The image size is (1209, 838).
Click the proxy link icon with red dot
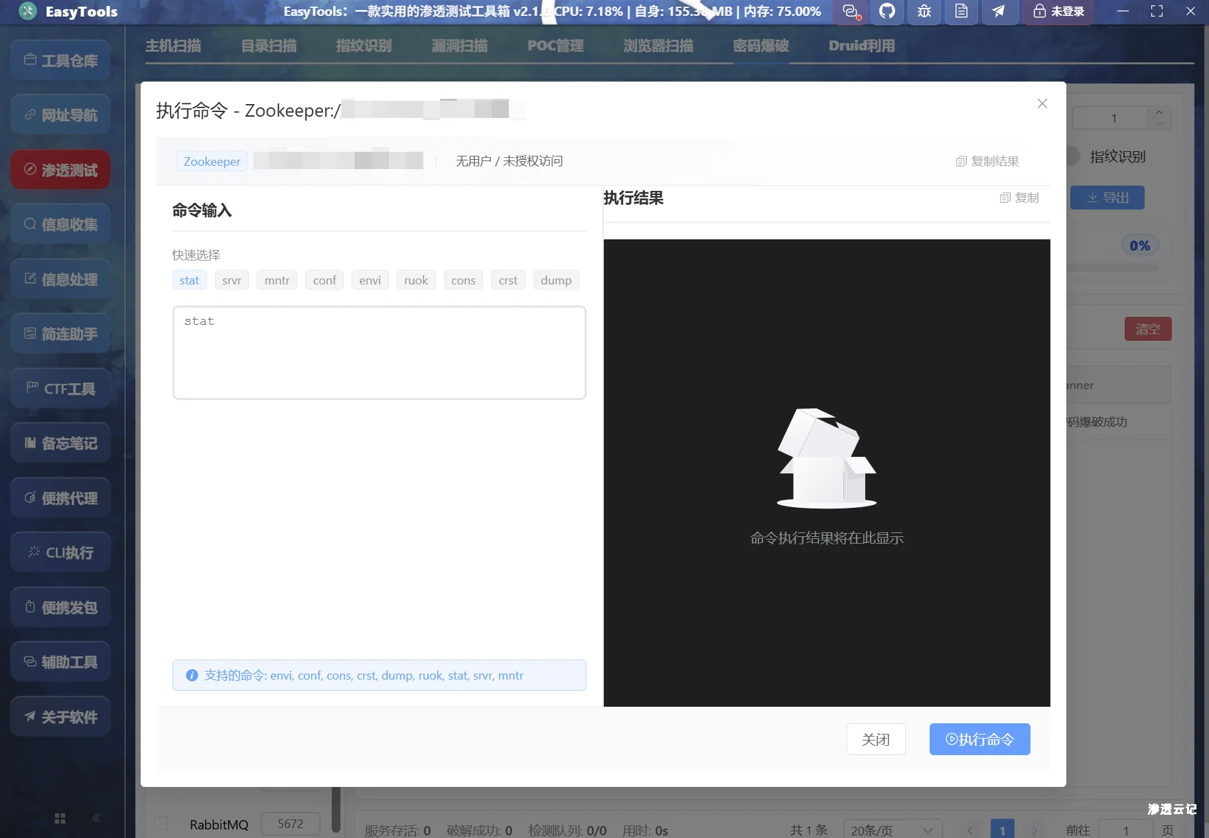coord(851,11)
